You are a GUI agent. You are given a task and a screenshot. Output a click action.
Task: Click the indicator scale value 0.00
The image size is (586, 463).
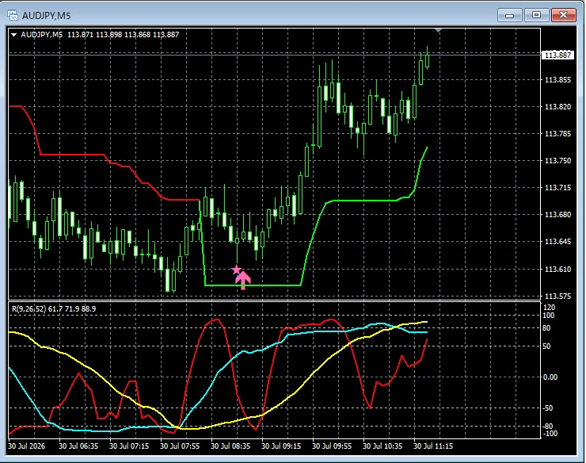click(550, 377)
